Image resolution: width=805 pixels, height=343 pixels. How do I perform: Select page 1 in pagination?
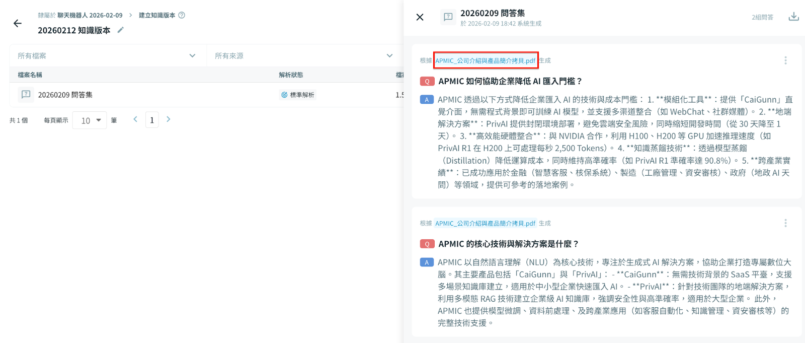(152, 120)
